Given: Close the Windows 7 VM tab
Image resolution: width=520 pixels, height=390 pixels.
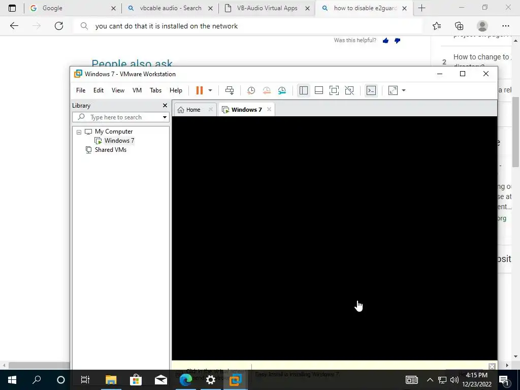Looking at the screenshot, I should 269,109.
